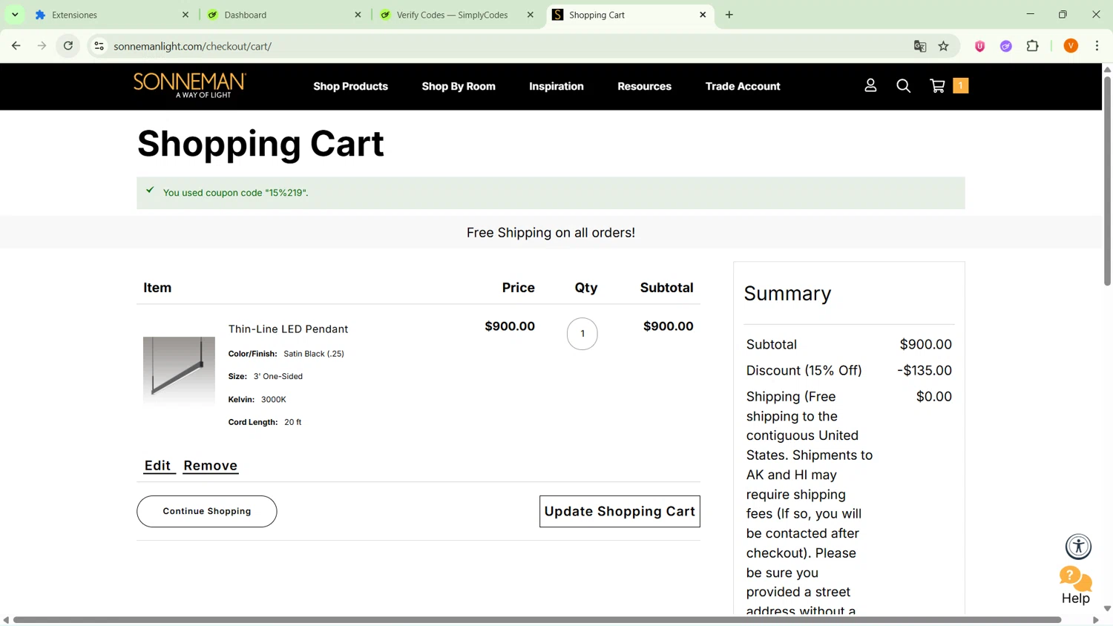Open the site information icon in address bar
This screenshot has width=1113, height=626.
(99, 46)
